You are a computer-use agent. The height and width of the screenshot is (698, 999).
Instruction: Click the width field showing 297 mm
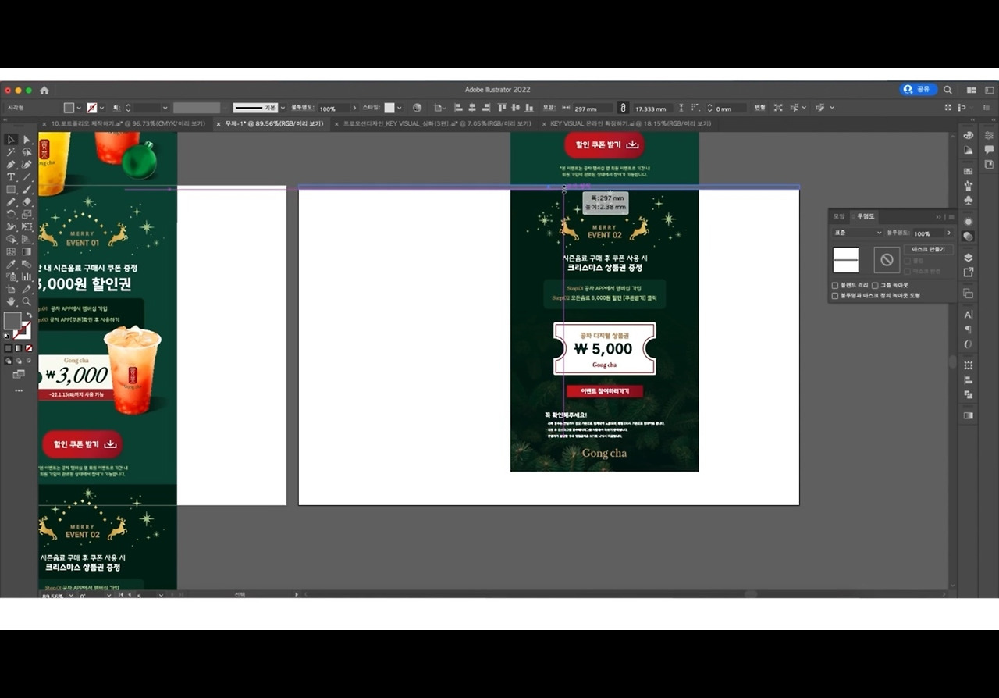tap(592, 109)
